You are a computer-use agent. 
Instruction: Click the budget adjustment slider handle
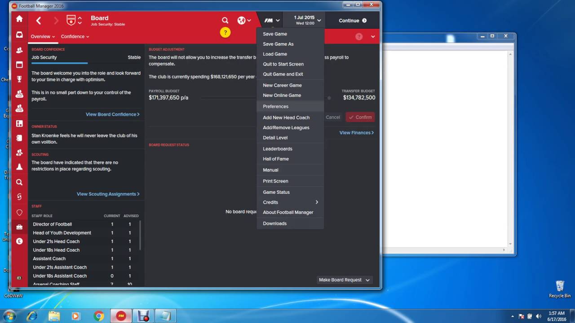tap(329, 98)
